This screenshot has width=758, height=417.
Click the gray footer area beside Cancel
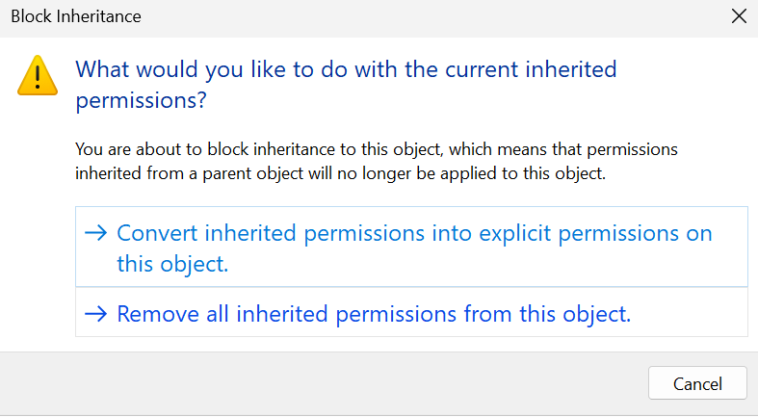[x=337, y=383]
